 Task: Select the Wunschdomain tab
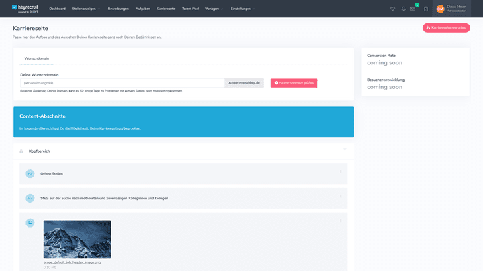pyautogui.click(x=36, y=58)
